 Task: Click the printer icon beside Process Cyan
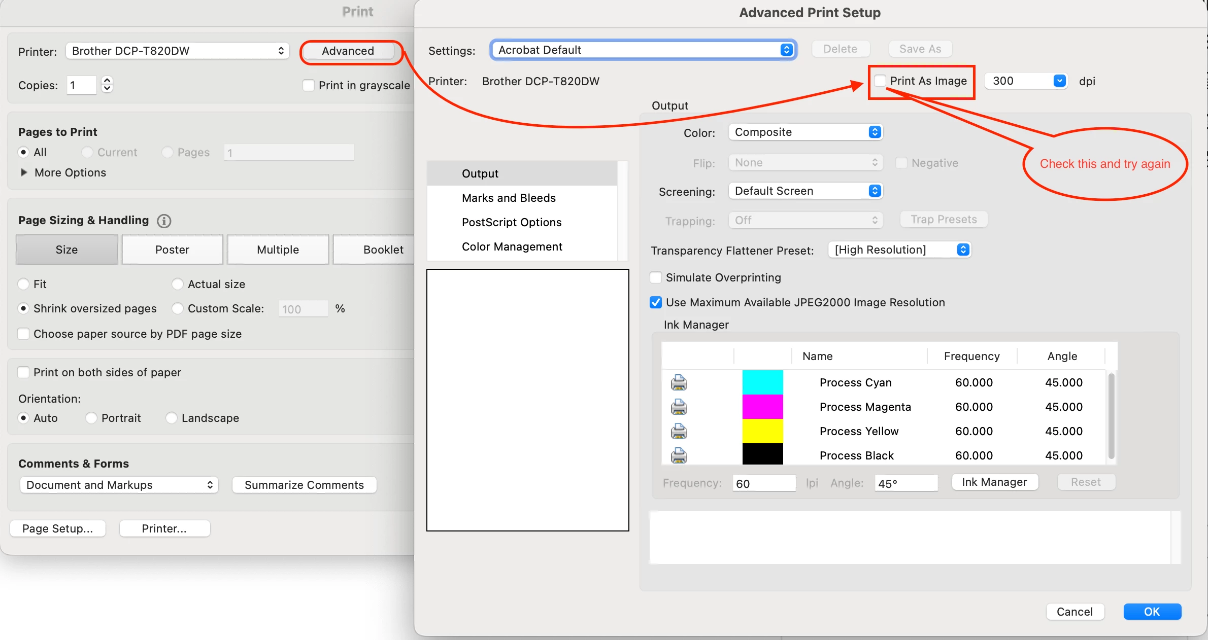[x=679, y=382]
